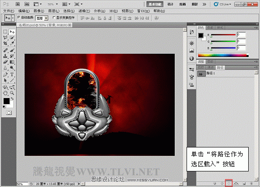
Task: Click toolbox foreground color swatch
Action: [7, 101]
